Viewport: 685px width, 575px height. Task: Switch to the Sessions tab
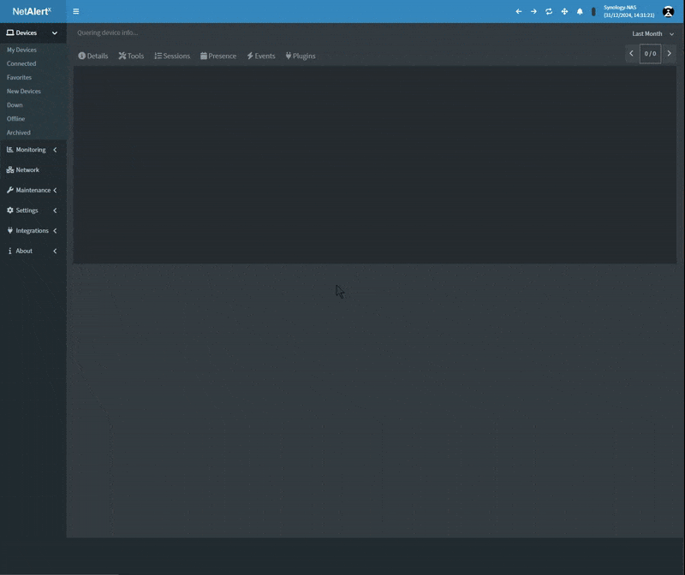(x=172, y=56)
